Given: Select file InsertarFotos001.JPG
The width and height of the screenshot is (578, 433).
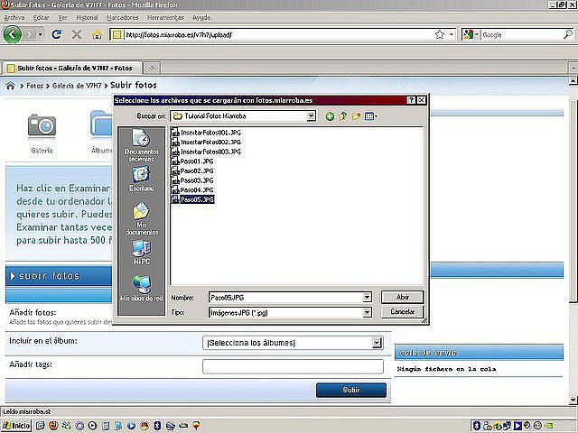Looking at the screenshot, I should click(207, 133).
